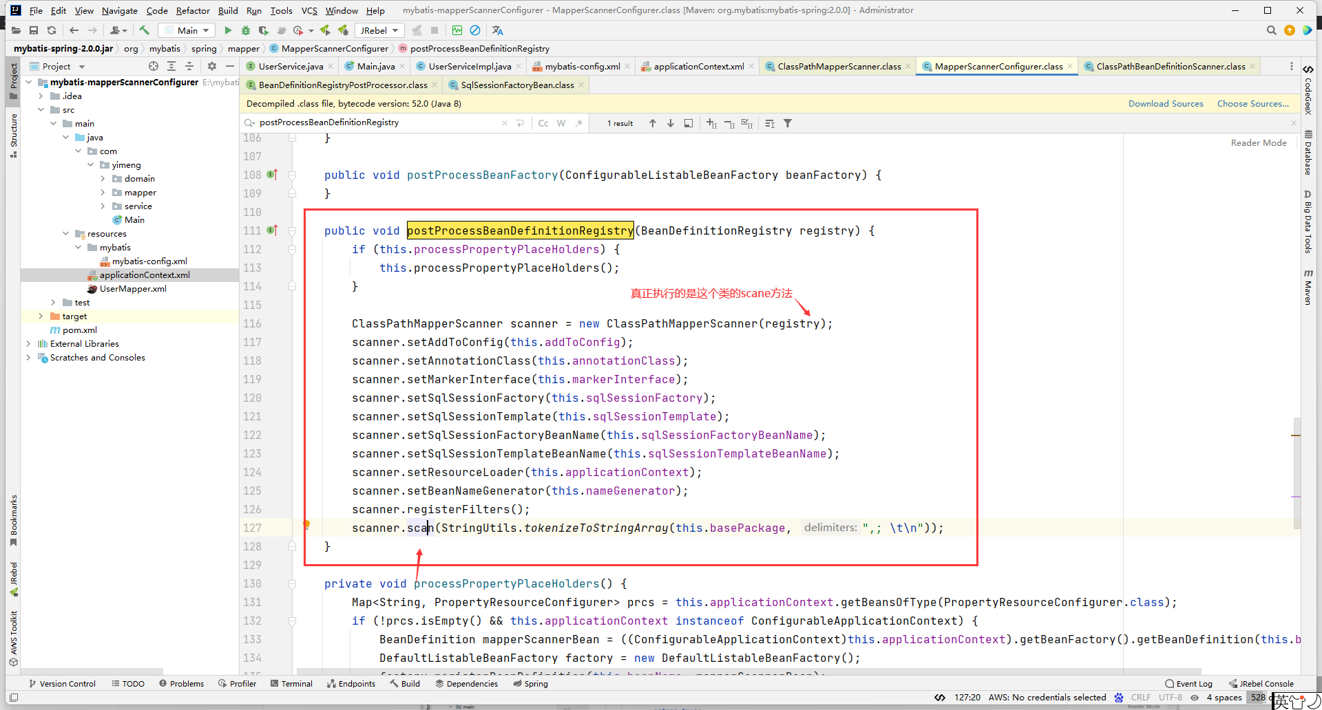Image resolution: width=1322 pixels, height=710 pixels.
Task: Start debugging with the bug icon
Action: point(246,30)
